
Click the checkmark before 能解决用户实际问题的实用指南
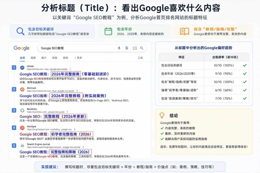pyautogui.click(x=162, y=139)
